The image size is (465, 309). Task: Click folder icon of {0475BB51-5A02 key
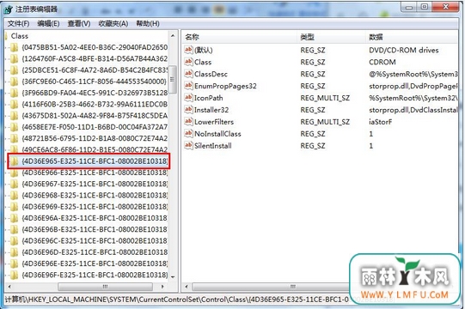pyautogui.click(x=14, y=47)
